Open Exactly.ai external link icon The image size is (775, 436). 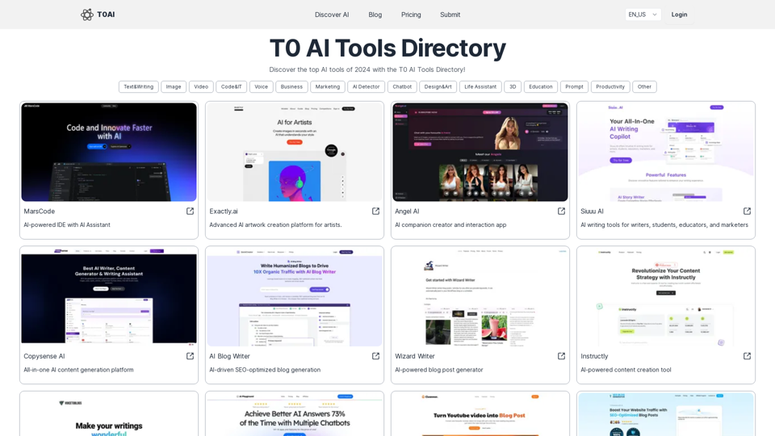click(375, 211)
